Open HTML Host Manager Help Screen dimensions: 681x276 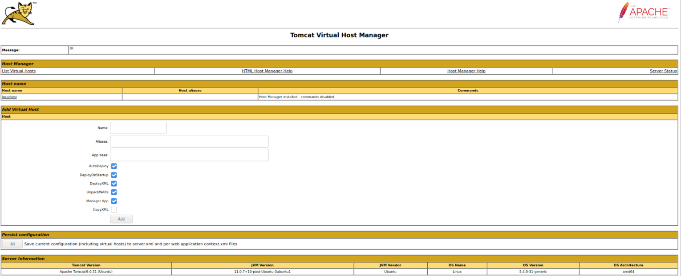(267, 71)
